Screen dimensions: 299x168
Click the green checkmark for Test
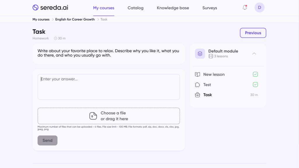point(255,85)
